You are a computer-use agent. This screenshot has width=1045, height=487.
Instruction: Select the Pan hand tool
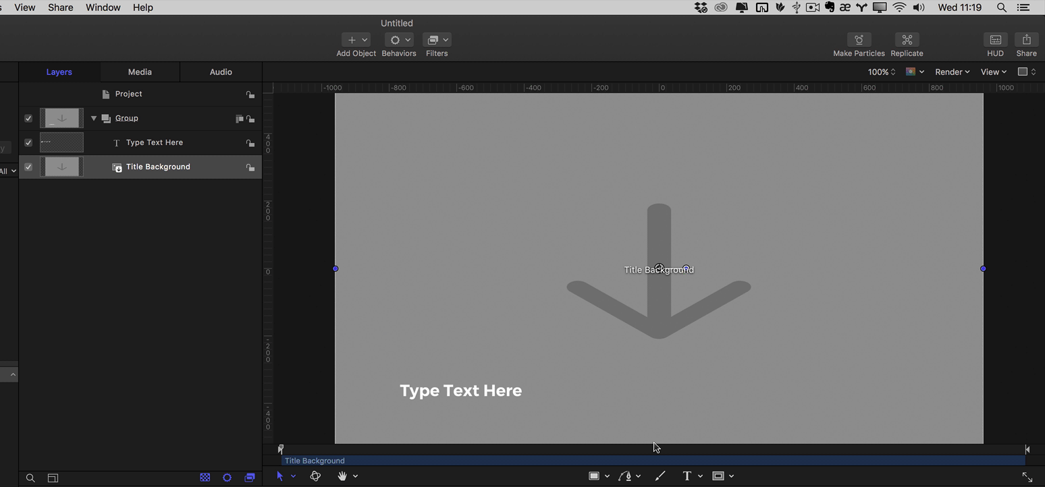click(342, 476)
